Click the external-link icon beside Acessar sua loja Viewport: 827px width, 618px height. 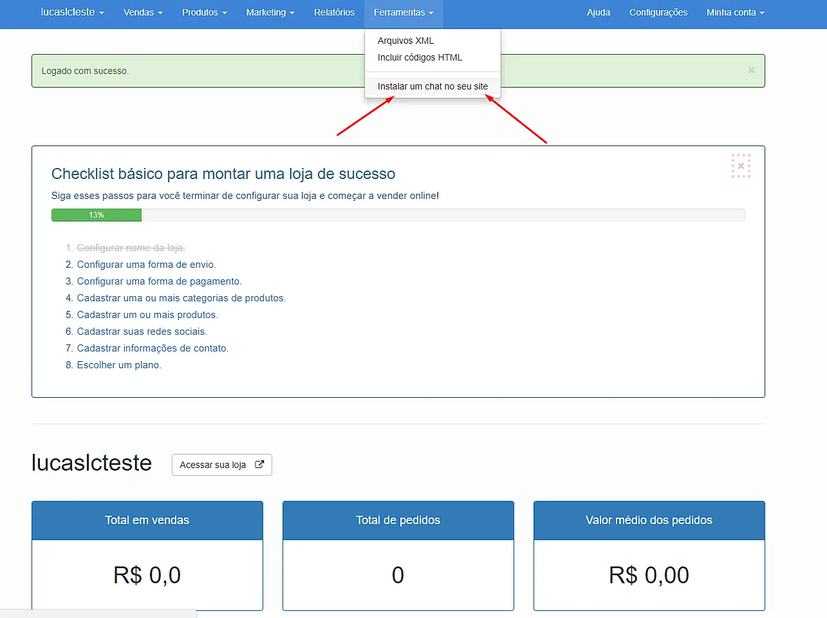pos(259,464)
